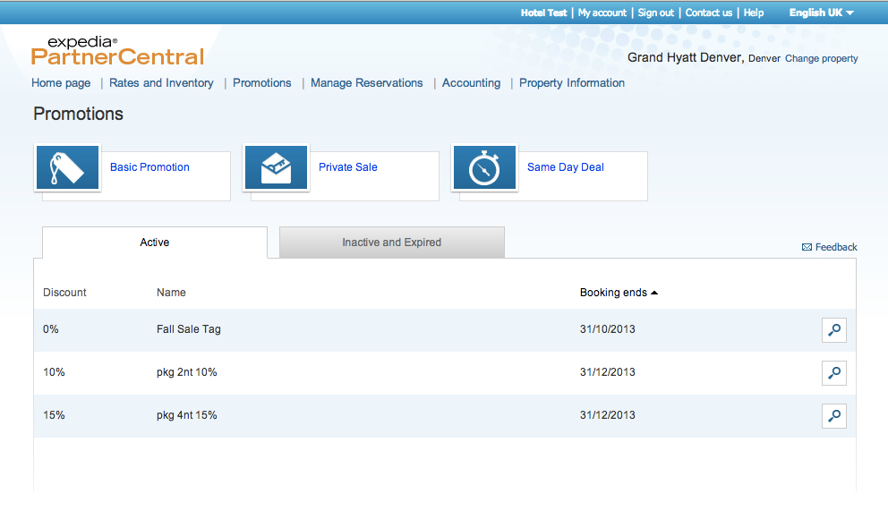Open Manage Reservations menu
The image size is (888, 528).
pyautogui.click(x=366, y=83)
